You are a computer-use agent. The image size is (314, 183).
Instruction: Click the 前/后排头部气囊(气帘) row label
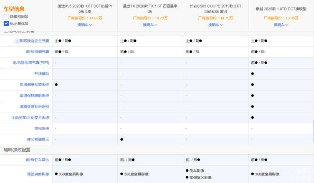point(31,63)
